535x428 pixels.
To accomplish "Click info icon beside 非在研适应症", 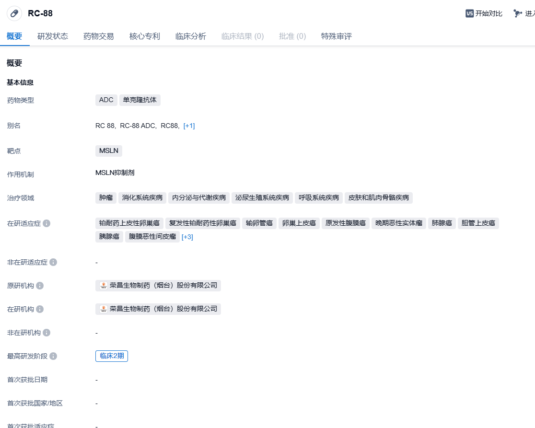I will tap(53, 262).
